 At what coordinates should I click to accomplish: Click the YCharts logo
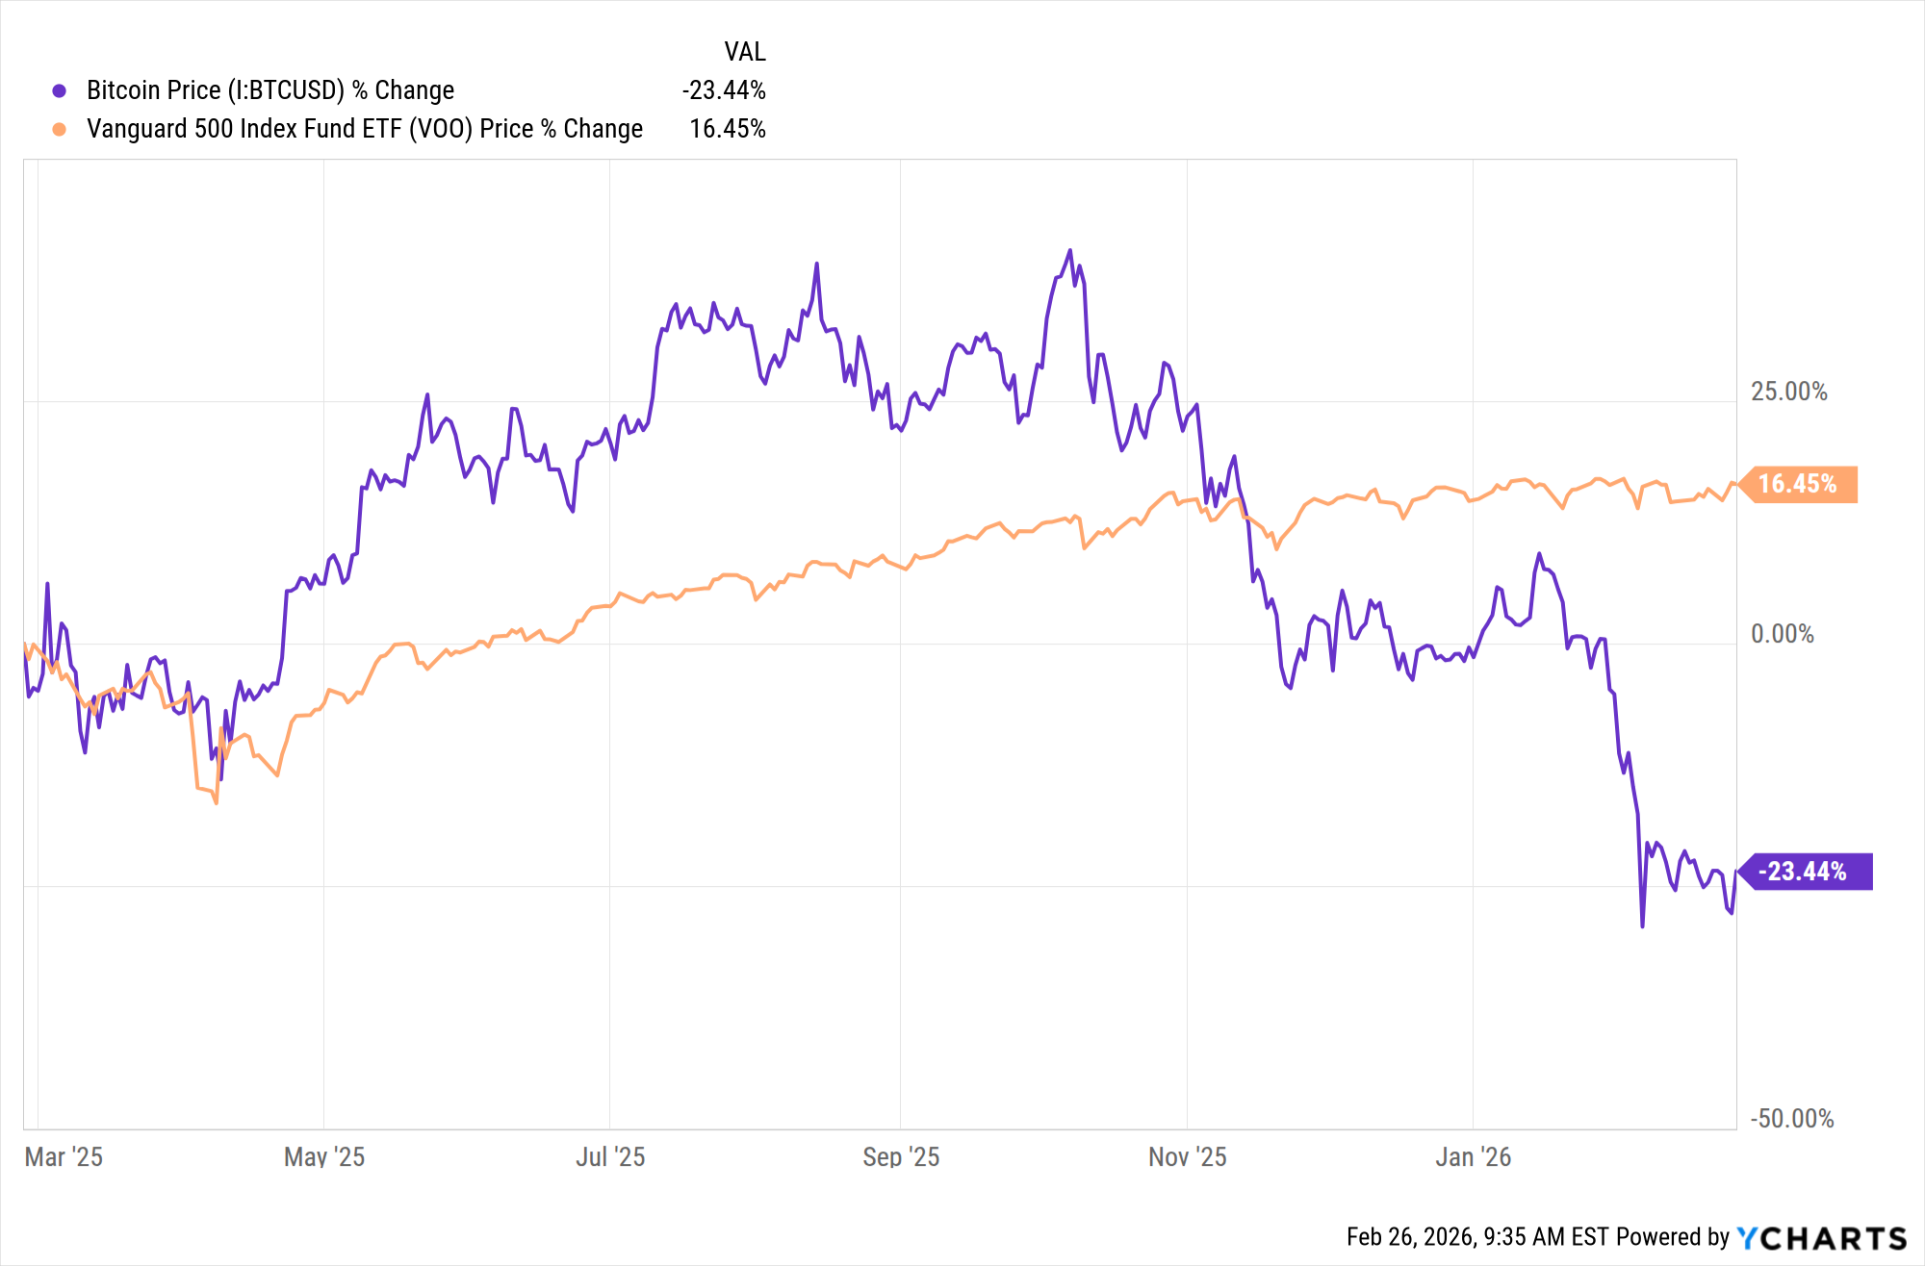point(1822,1237)
